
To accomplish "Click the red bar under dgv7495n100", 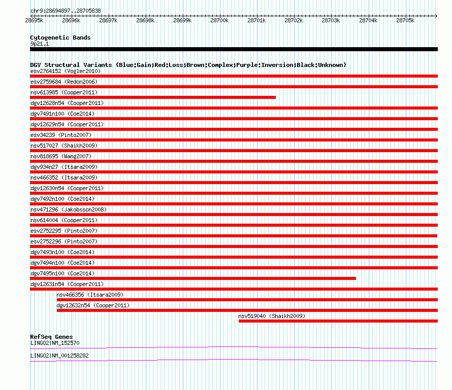I will point(193,278).
